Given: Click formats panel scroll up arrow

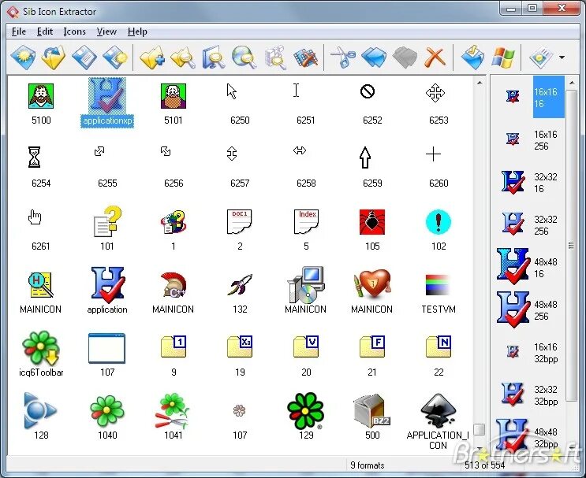Looking at the screenshot, I should click(572, 83).
